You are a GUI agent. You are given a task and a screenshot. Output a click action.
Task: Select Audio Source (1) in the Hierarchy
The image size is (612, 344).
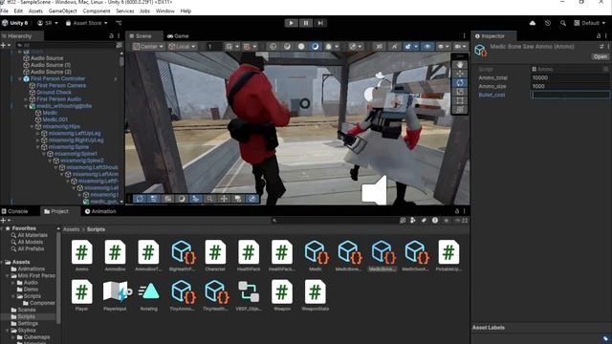51,65
